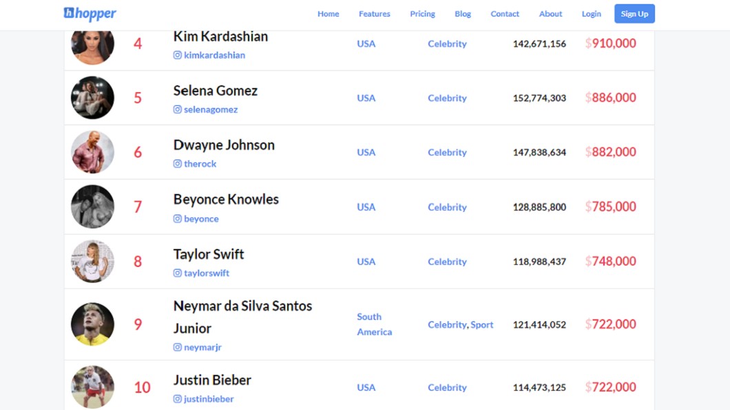Viewport: 730px width, 410px height.
Task: Click the South America country link
Action: pos(375,324)
